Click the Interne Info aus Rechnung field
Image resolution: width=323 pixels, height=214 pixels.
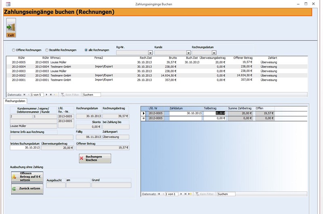(42, 137)
